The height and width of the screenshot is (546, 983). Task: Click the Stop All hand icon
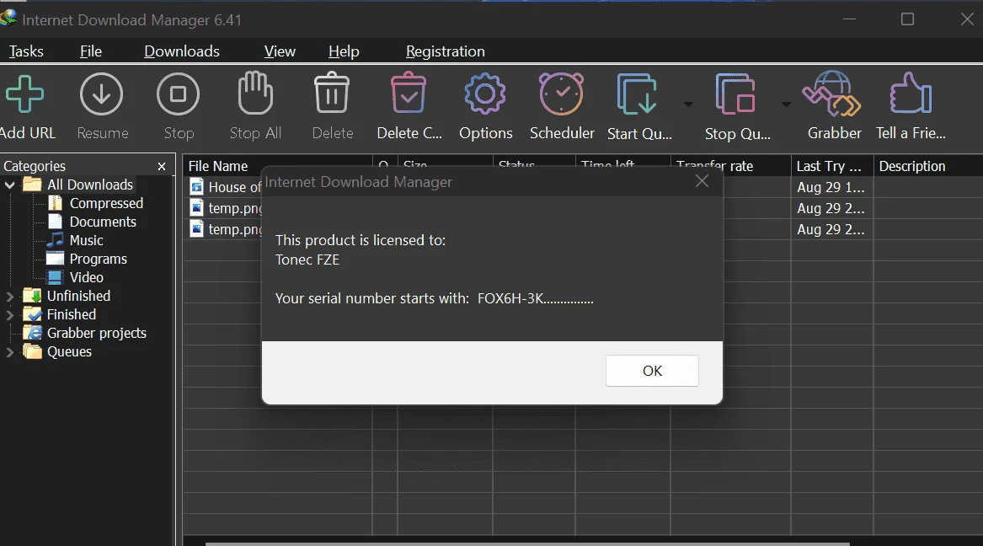pos(255,93)
